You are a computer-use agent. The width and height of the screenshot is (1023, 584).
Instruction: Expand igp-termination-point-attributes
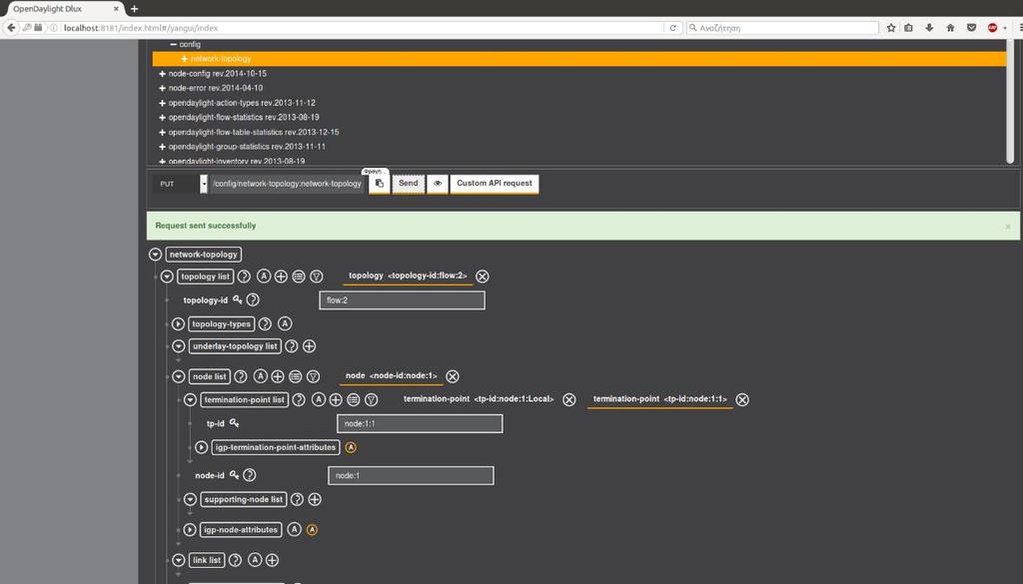point(201,447)
